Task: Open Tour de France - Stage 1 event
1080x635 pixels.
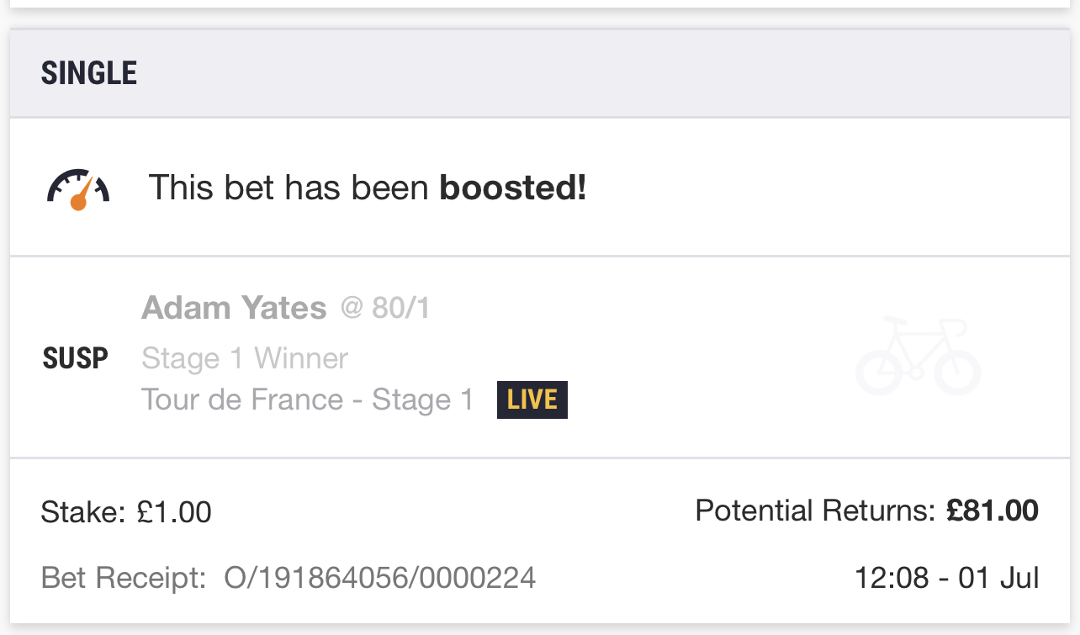Action: pyautogui.click(x=307, y=400)
